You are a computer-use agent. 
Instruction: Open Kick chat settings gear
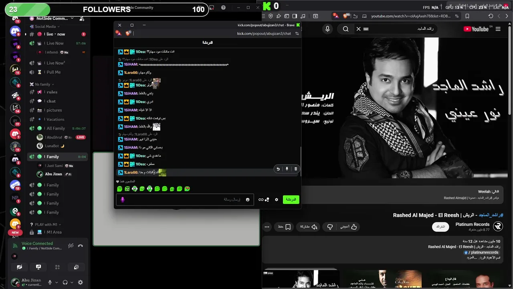click(277, 199)
